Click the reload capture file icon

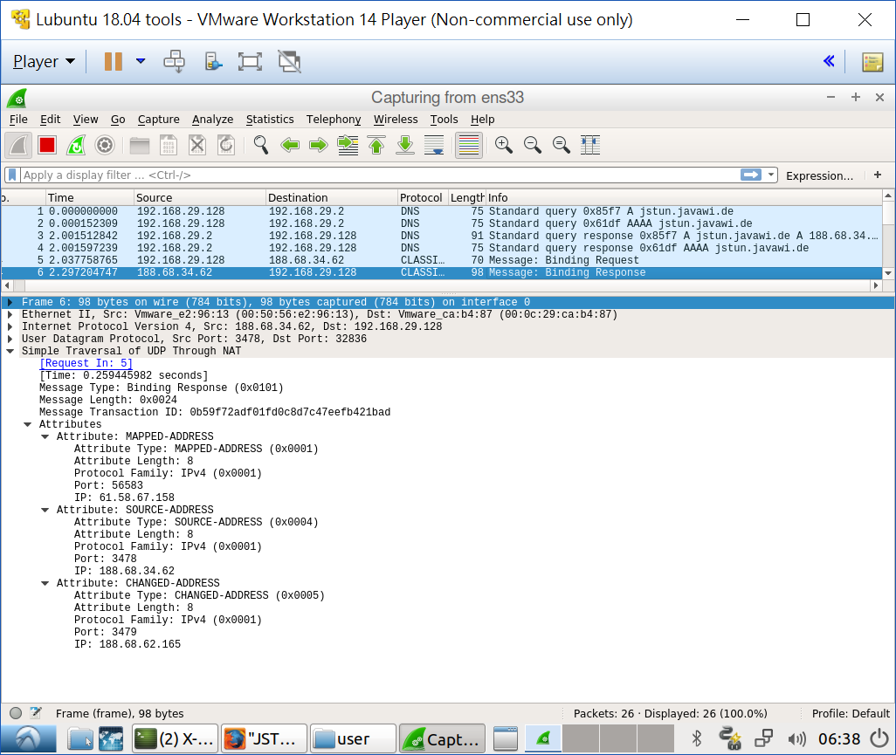[x=226, y=145]
